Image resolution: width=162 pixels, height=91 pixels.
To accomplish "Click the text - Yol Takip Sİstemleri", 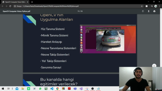I will pyautogui.click(x=53, y=61).
